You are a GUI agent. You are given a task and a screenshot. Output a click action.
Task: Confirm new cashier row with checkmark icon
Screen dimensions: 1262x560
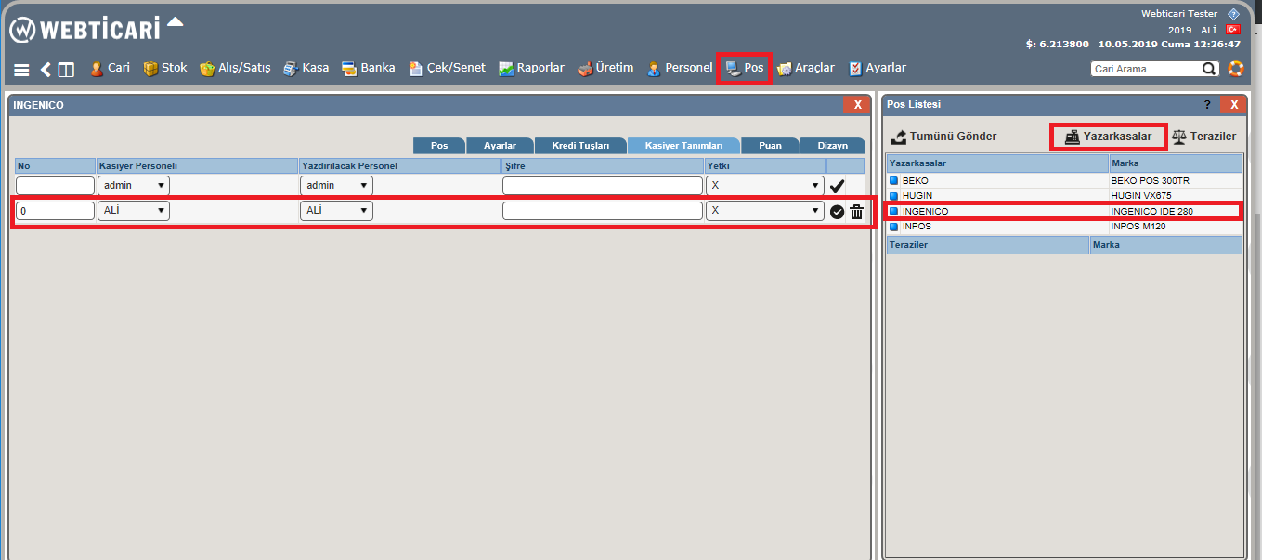[837, 186]
